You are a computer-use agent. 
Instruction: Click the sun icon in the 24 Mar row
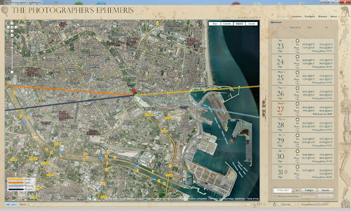[297, 57]
